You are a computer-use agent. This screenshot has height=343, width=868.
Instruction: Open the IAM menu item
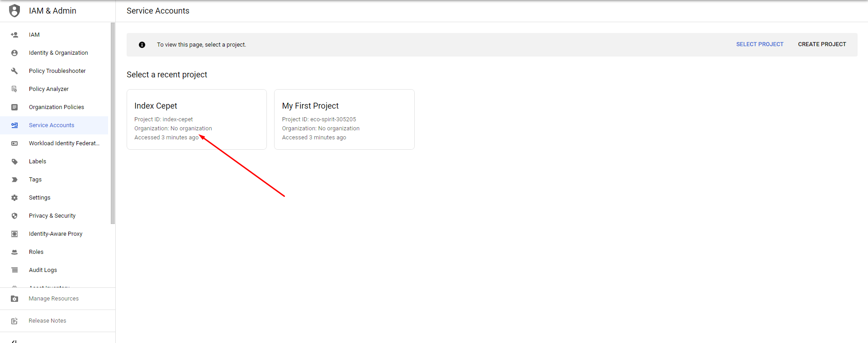tap(54, 35)
